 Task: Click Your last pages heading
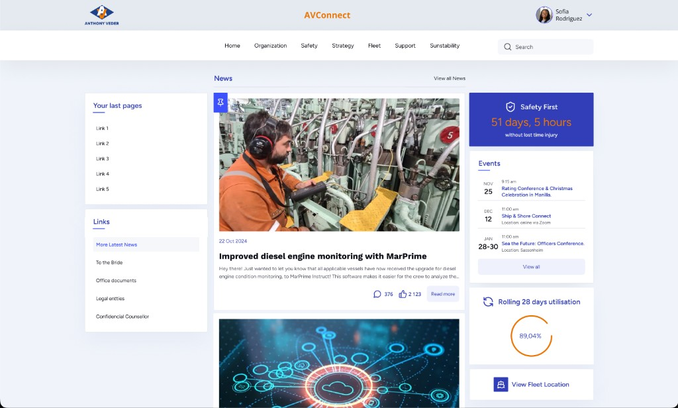(118, 105)
